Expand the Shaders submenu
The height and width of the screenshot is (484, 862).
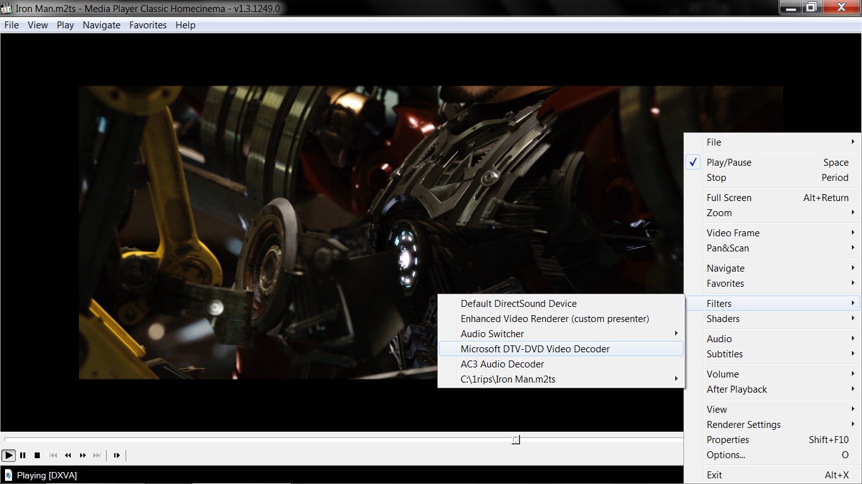(x=772, y=318)
